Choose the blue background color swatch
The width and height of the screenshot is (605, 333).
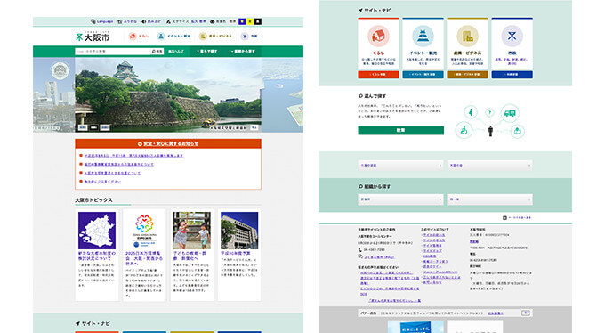(242, 21)
